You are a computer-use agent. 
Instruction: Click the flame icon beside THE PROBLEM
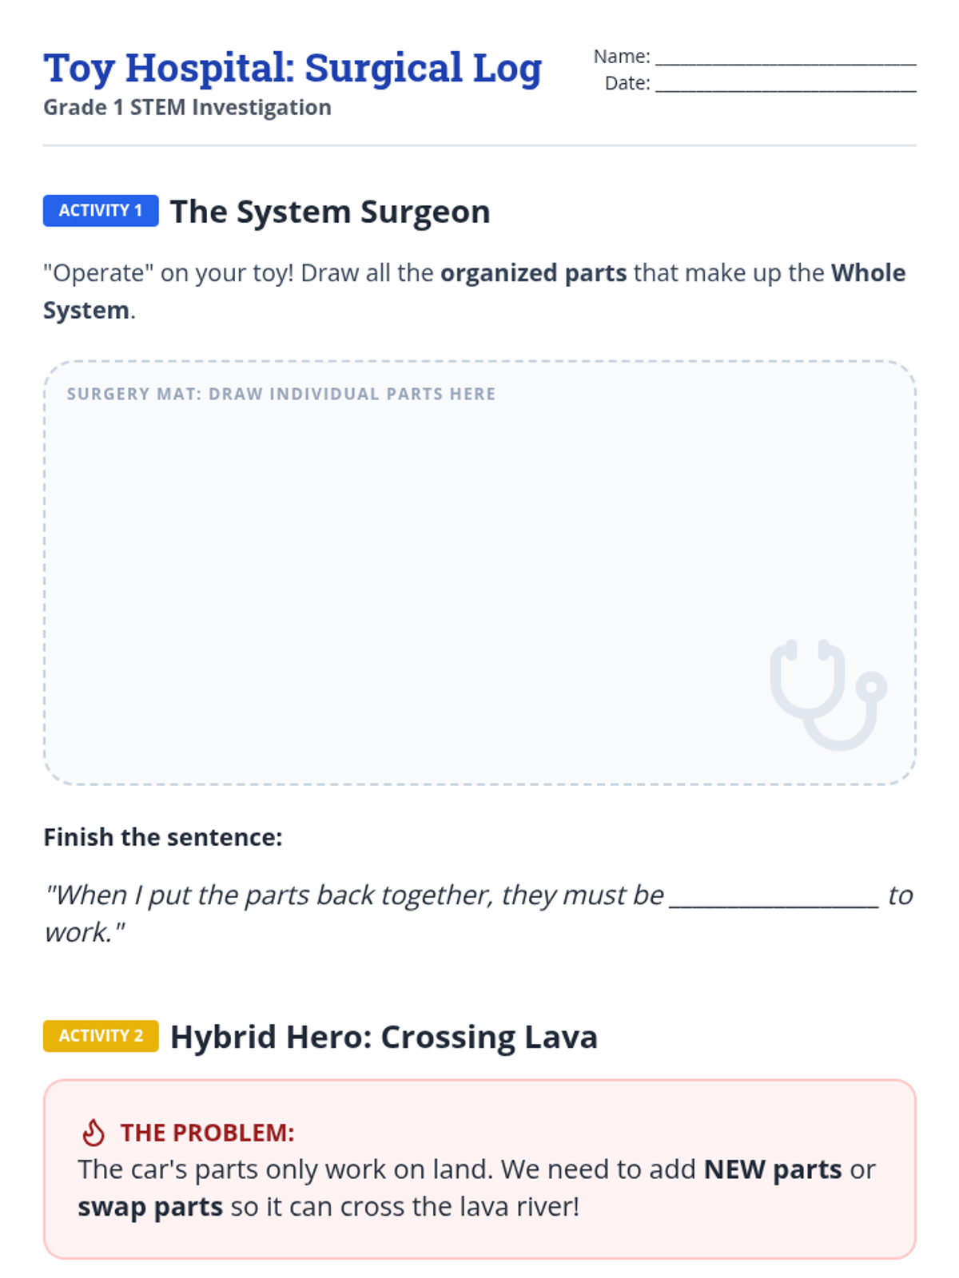pyautogui.click(x=94, y=1133)
